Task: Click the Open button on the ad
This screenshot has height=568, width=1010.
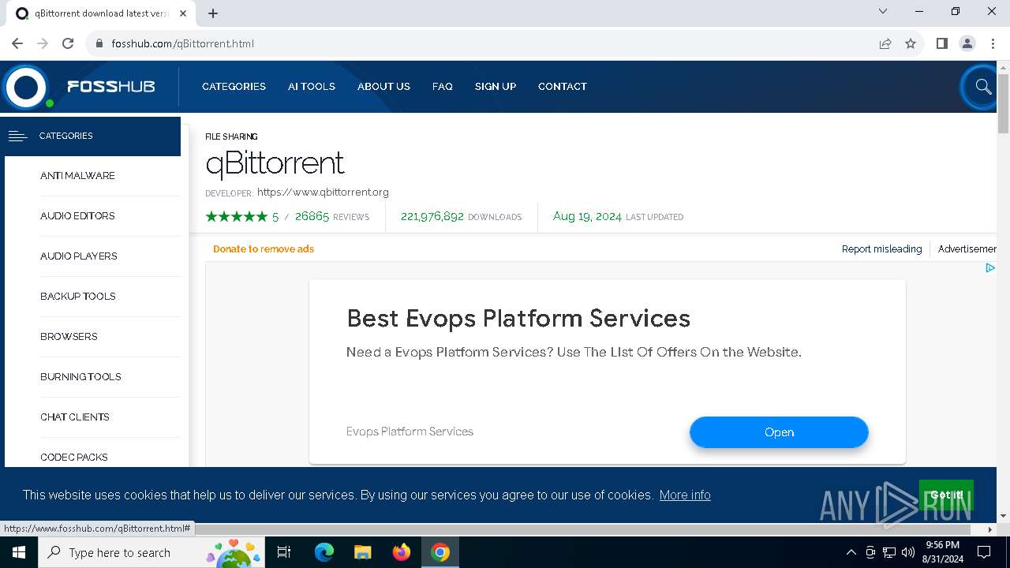Action: click(x=779, y=432)
